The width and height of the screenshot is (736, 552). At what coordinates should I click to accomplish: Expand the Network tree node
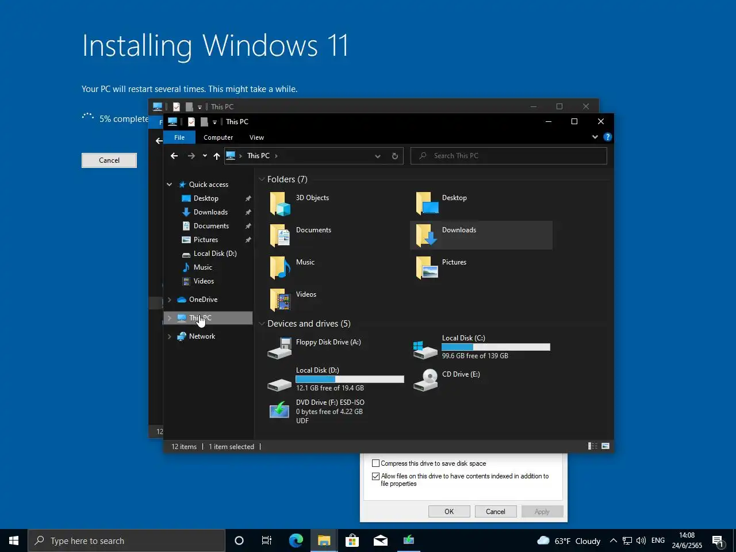169,336
